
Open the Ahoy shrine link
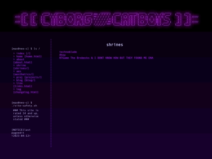point(62,55)
